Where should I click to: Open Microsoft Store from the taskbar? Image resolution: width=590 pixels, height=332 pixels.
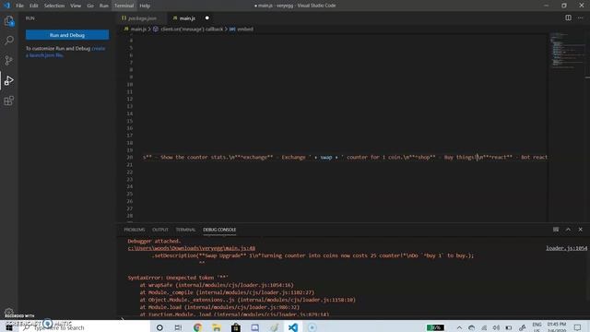pos(236,327)
